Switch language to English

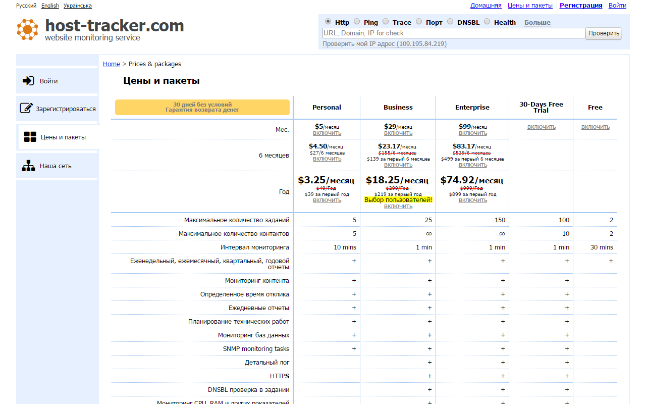point(50,6)
